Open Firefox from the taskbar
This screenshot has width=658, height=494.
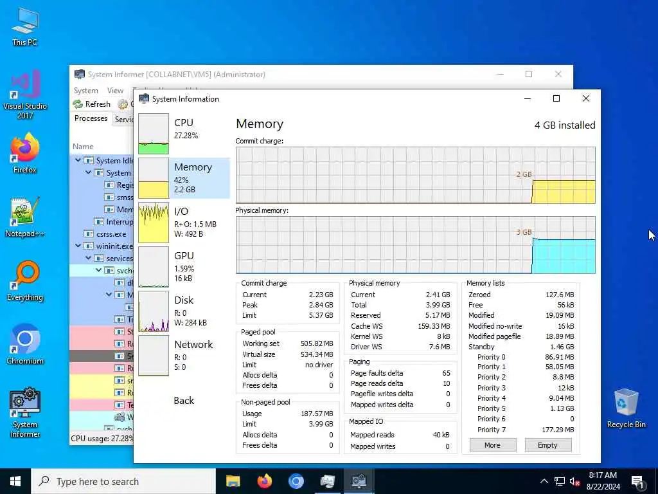click(264, 481)
